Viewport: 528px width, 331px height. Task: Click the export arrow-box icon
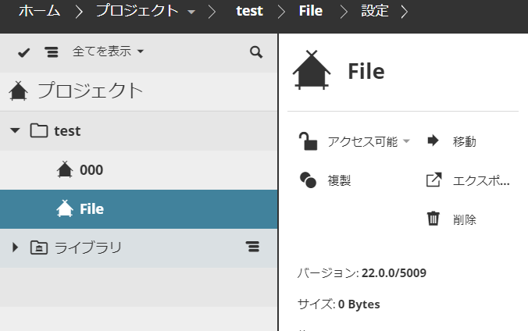(433, 180)
